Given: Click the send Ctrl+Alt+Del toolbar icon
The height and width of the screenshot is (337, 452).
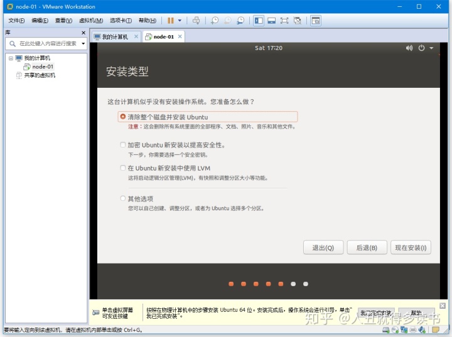Looking at the screenshot, I should pos(196,21).
